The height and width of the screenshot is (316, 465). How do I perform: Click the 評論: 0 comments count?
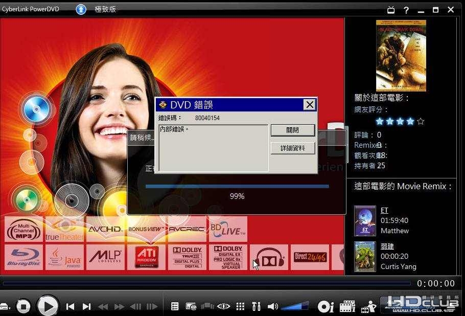[x=368, y=135]
